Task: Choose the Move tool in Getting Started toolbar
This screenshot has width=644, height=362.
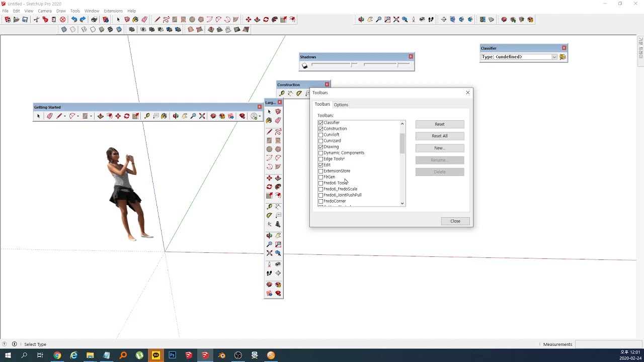Action: click(118, 116)
